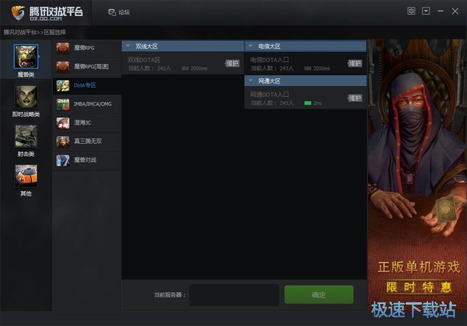Click the 魔兽对战 game icon
This screenshot has width=467, height=326.
pyautogui.click(x=63, y=161)
